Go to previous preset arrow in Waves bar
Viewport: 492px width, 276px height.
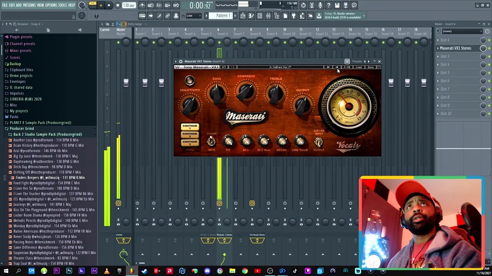328,67
